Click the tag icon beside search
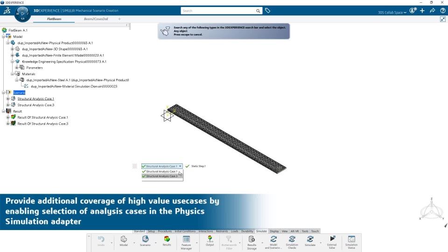The height and width of the screenshot is (252, 448). coord(267,11)
